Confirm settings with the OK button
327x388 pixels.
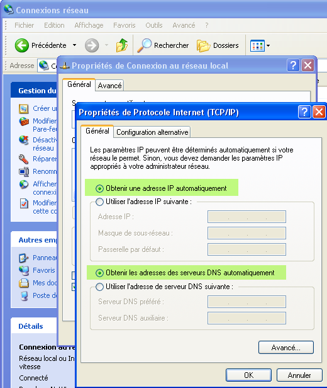point(248,375)
